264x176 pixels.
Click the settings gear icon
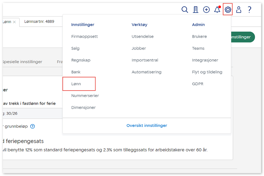(228, 10)
